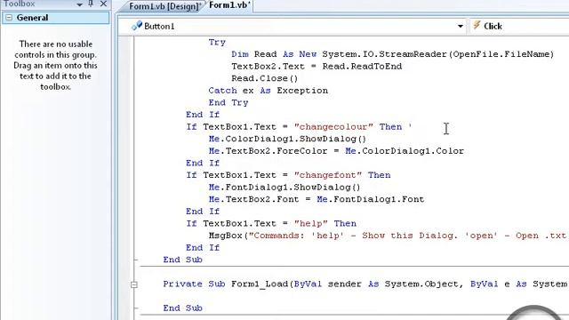Open the Toolbox window position dropdown arrow

click(79, 4)
